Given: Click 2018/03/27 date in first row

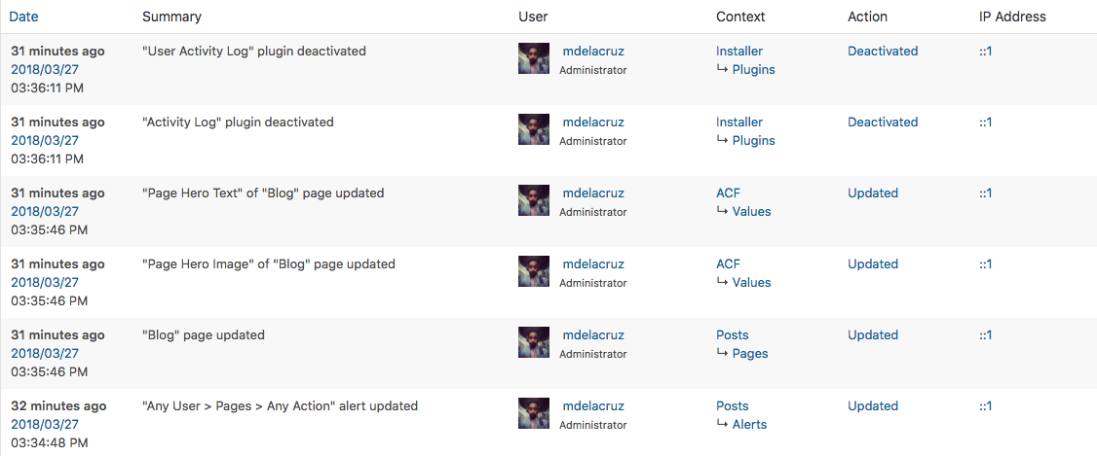Looking at the screenshot, I should (45, 70).
